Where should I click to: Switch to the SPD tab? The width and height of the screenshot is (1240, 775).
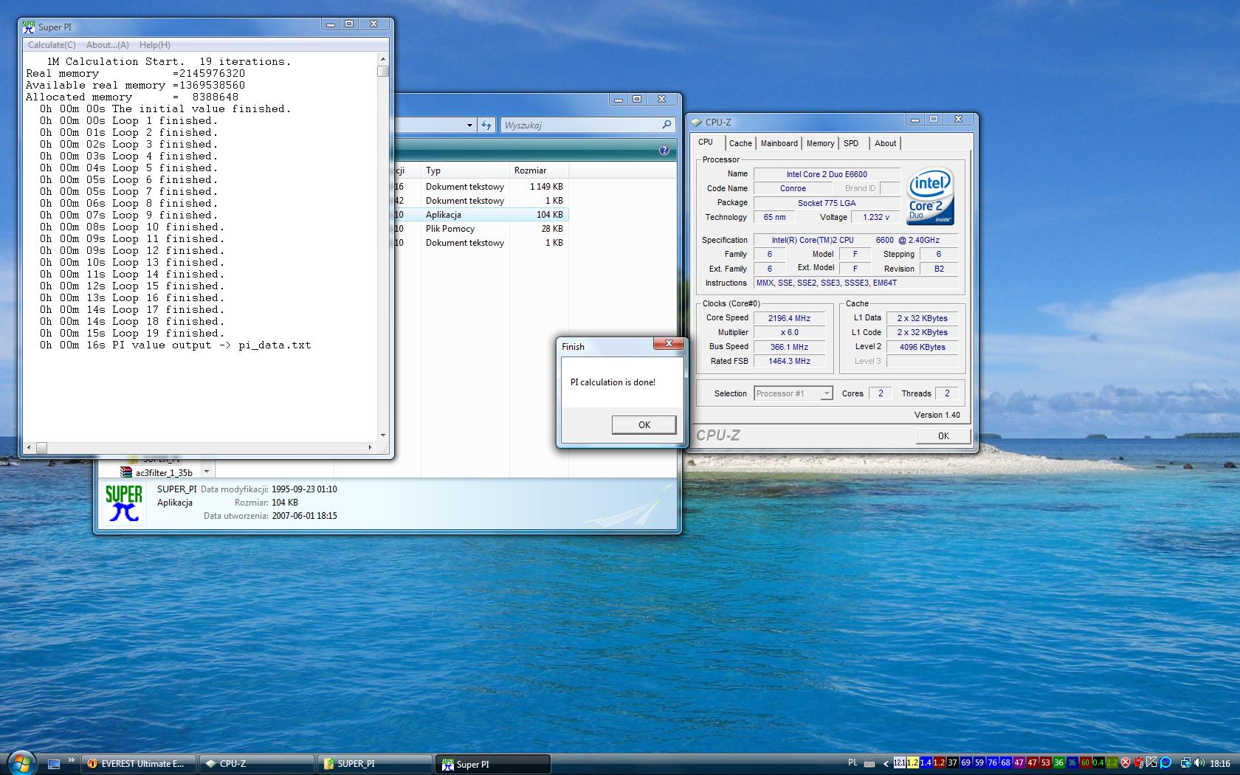[851, 143]
